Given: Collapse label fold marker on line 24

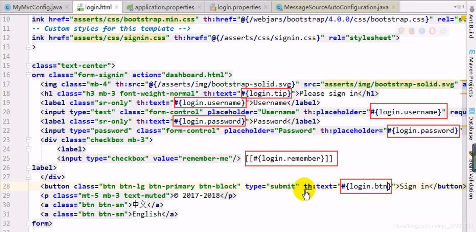Looking at the screenshot, I should click(x=28, y=149).
